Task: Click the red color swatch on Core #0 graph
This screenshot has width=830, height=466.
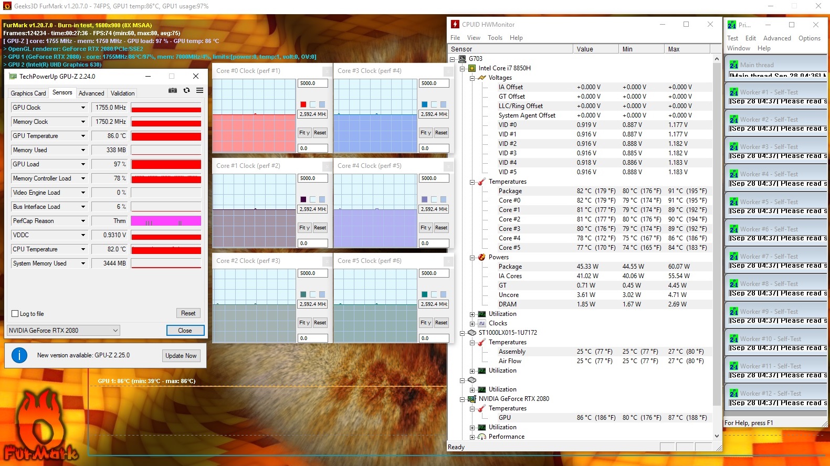Action: pyautogui.click(x=303, y=104)
